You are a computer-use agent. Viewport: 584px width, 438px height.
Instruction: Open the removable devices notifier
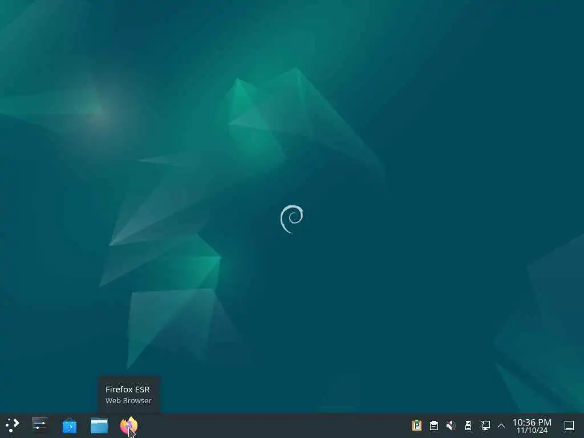click(x=468, y=425)
